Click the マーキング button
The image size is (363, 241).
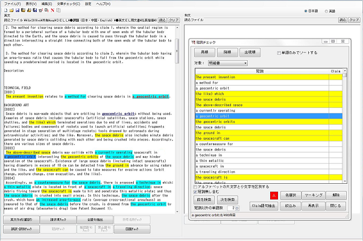[314, 195]
